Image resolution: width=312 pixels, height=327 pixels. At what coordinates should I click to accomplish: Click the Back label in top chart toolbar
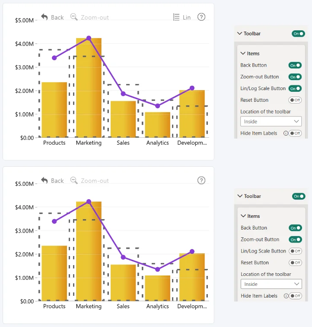(57, 17)
